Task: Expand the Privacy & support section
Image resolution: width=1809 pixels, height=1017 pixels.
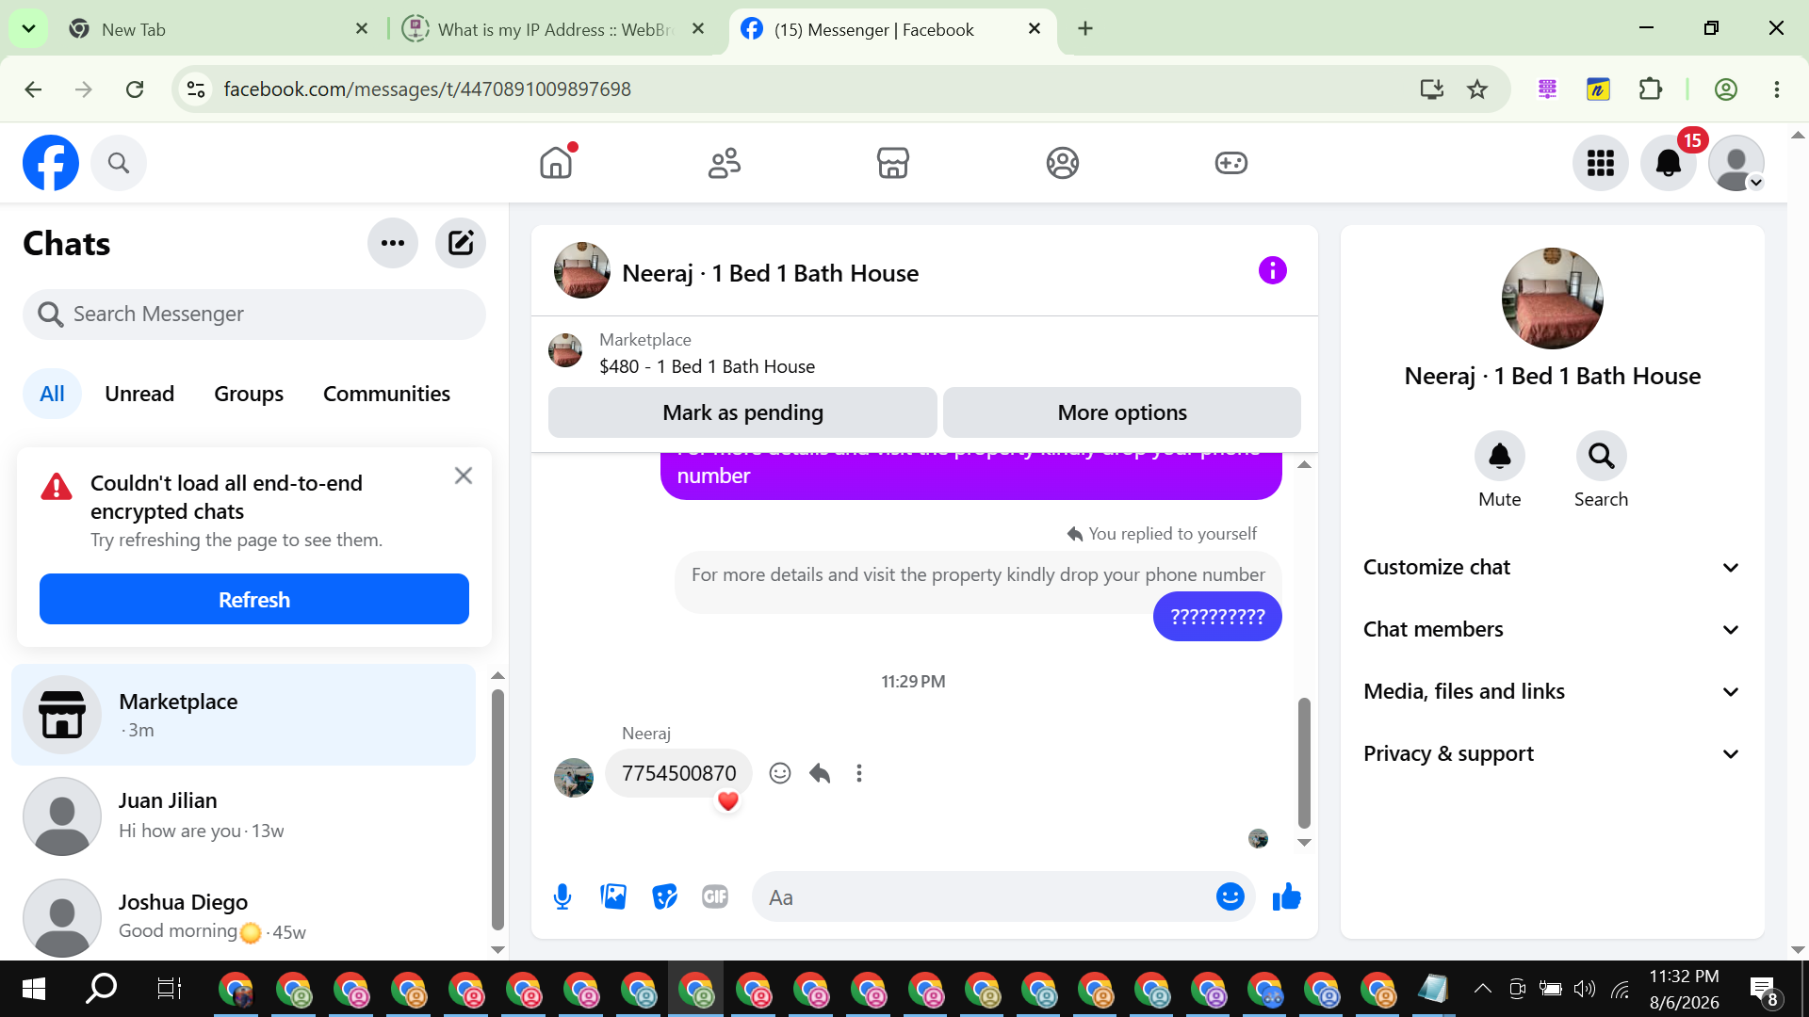Action: coord(1552,753)
